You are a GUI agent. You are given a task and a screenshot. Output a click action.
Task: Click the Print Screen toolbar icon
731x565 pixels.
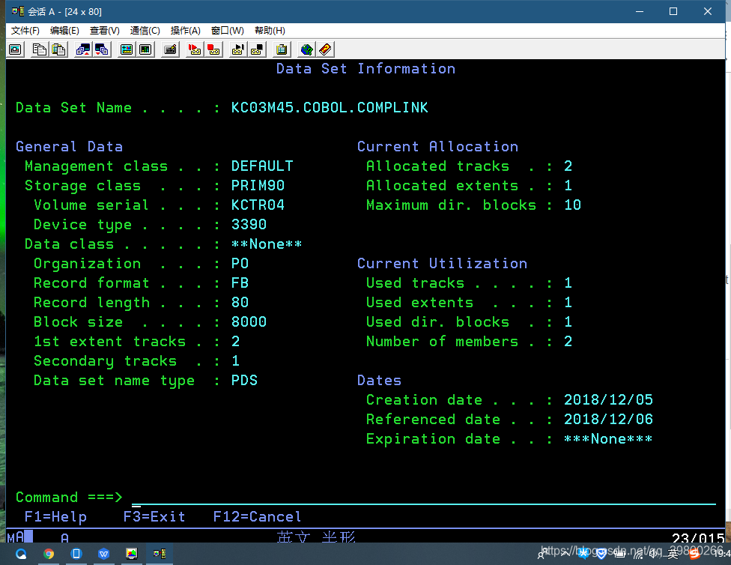point(16,49)
